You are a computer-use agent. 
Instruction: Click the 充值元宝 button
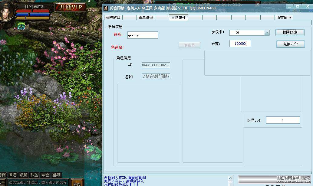tap(290, 44)
